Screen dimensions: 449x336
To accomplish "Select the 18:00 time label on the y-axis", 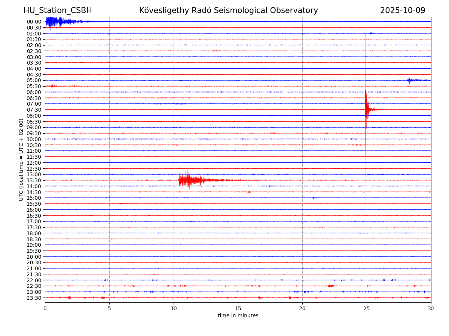I will click(34, 233).
